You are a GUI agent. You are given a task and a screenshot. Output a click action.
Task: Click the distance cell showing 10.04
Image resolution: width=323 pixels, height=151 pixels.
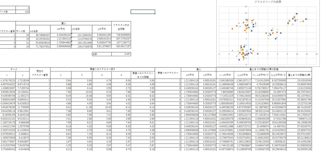pyautogui.click(x=82, y=92)
